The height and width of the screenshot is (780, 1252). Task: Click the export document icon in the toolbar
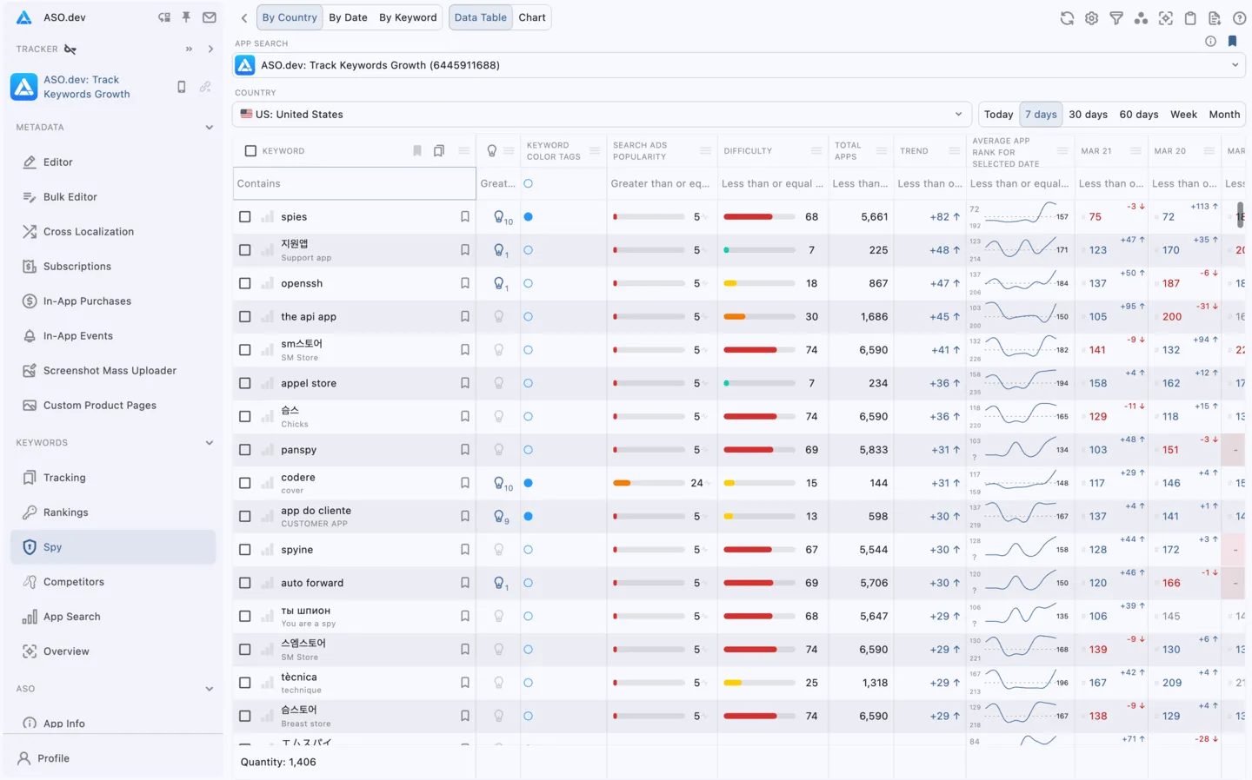1215,17
